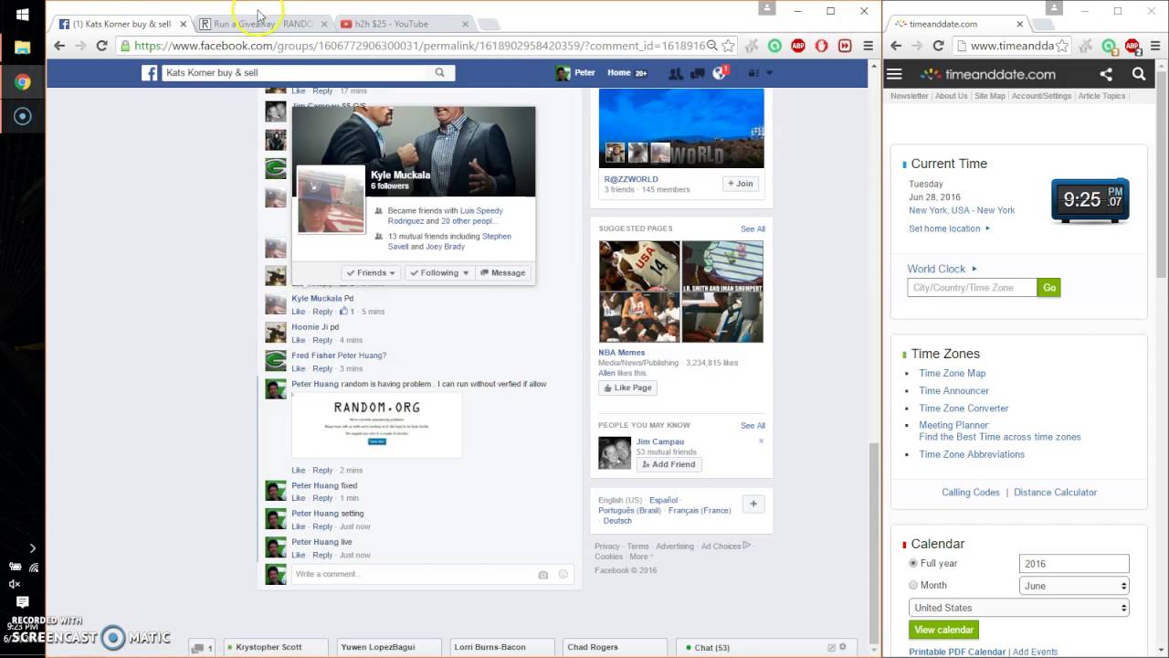Join the R@ZZWORLD group

[741, 184]
